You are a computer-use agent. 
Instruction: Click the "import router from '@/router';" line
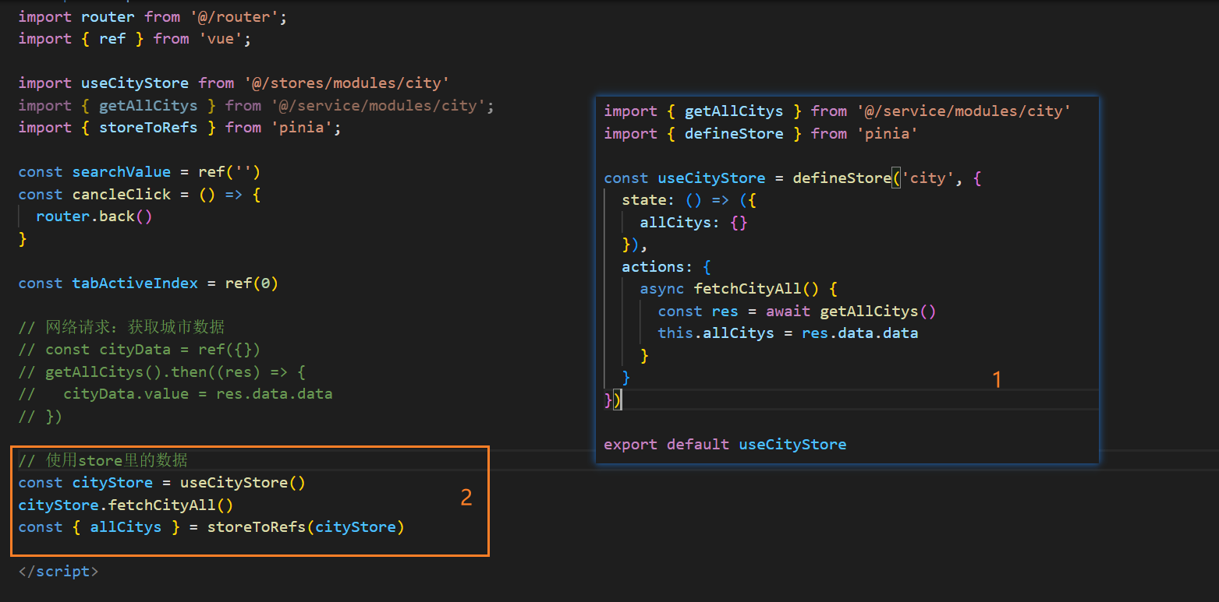click(x=153, y=16)
